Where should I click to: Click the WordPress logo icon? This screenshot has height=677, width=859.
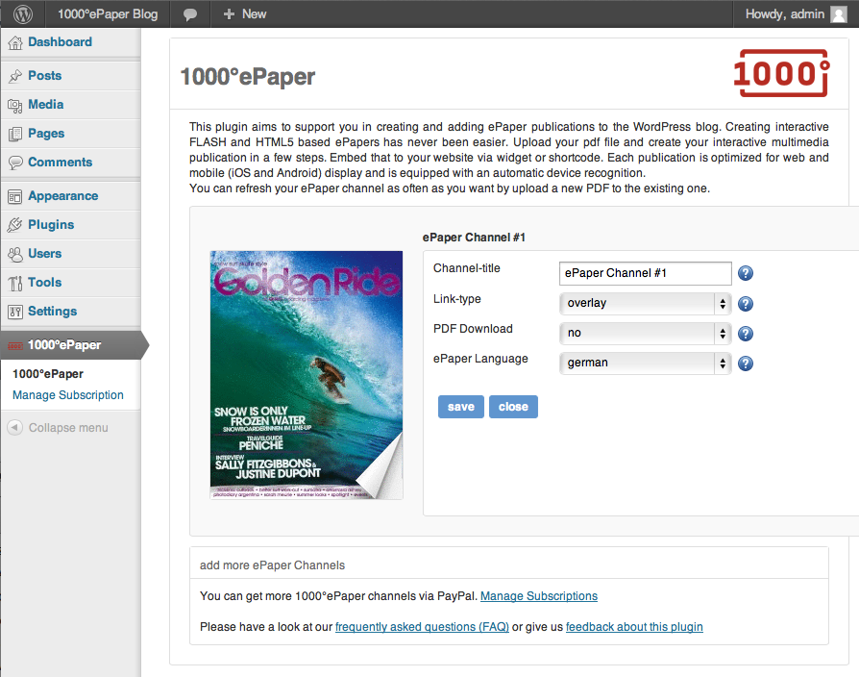pos(22,14)
